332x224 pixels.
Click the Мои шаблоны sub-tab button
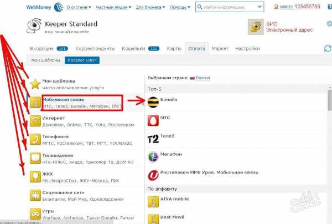[x=44, y=60]
